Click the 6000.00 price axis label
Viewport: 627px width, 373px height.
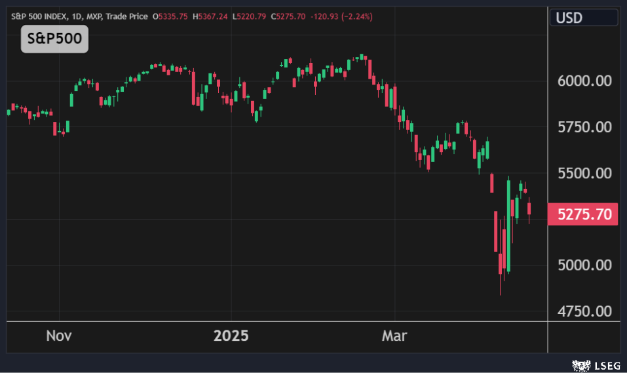click(584, 81)
